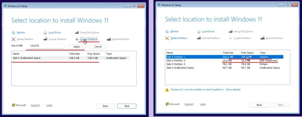
Task: Click Next button in left window
Action: (x=127, y=106)
